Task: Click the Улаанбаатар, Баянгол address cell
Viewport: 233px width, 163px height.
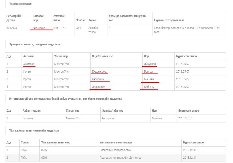Action: [187, 30]
